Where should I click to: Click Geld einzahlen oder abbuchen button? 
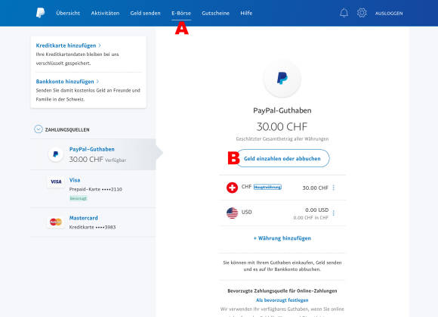(x=282, y=158)
